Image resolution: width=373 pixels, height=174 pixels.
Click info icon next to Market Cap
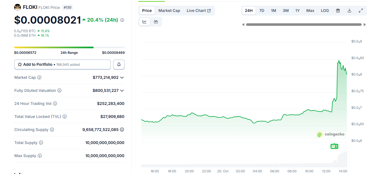pos(39,77)
